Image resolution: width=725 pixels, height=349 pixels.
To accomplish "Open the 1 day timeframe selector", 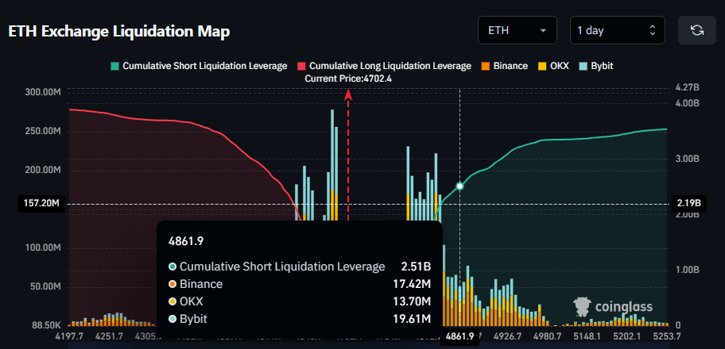I will point(617,30).
